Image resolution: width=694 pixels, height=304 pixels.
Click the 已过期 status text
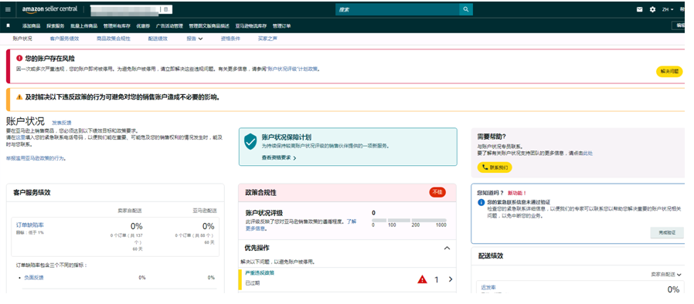coord(252,283)
